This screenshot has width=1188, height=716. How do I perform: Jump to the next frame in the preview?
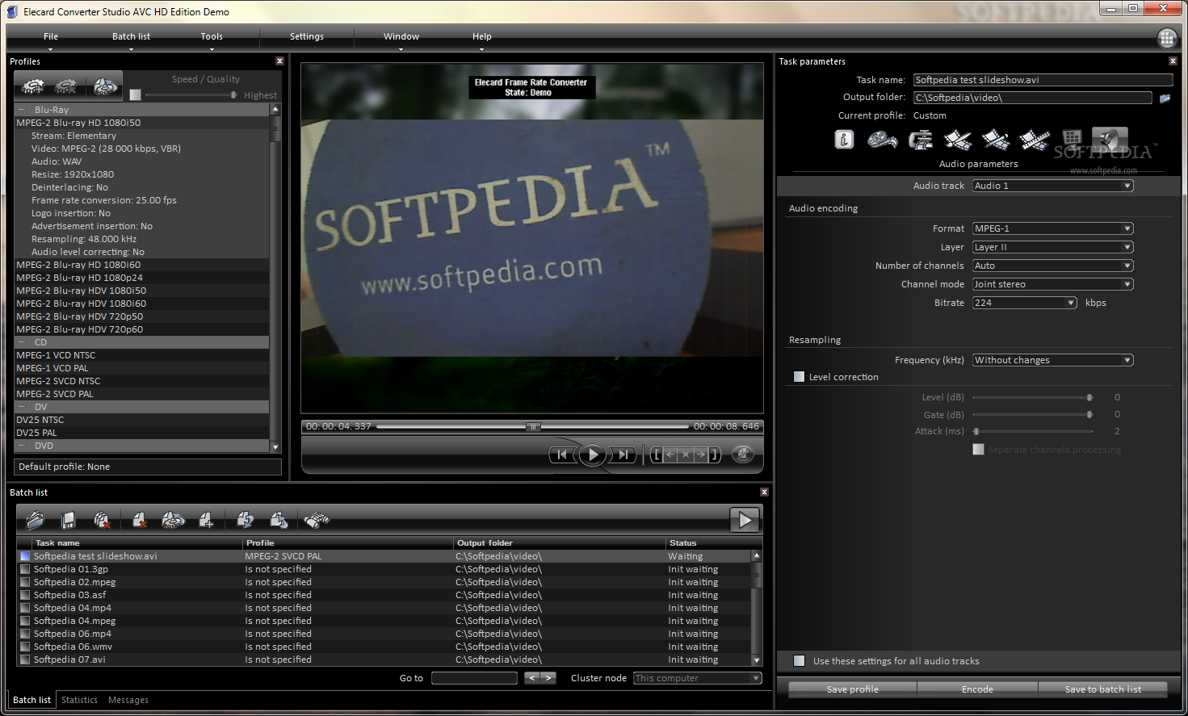click(x=623, y=454)
